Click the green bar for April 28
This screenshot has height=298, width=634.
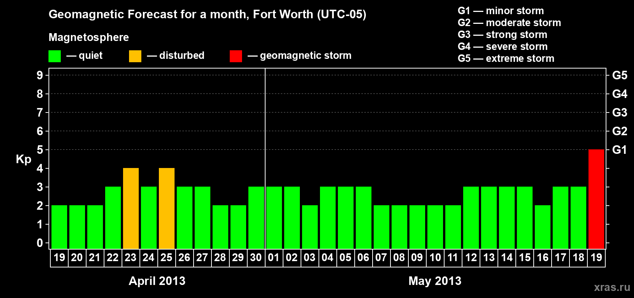click(x=220, y=227)
